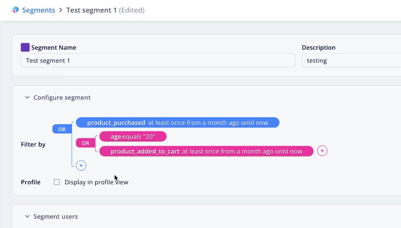The width and height of the screenshot is (401, 228).
Task: Open the product_added_to_cart filter condition
Action: tap(206, 151)
